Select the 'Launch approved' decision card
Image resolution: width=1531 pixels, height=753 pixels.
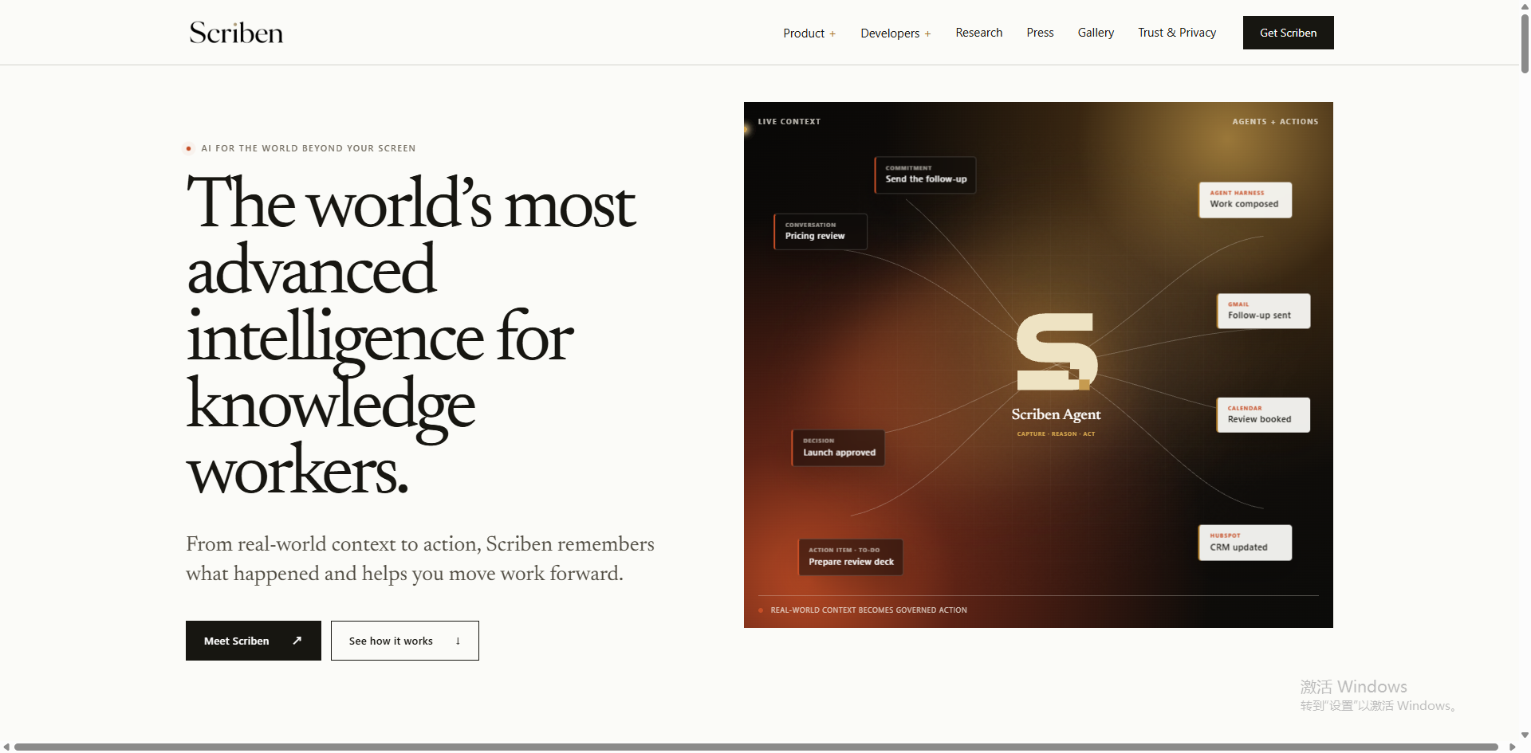(838, 448)
